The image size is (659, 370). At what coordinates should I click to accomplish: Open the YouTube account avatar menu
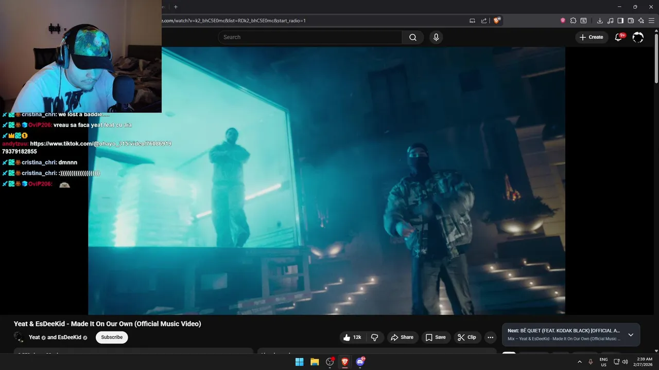(638, 37)
